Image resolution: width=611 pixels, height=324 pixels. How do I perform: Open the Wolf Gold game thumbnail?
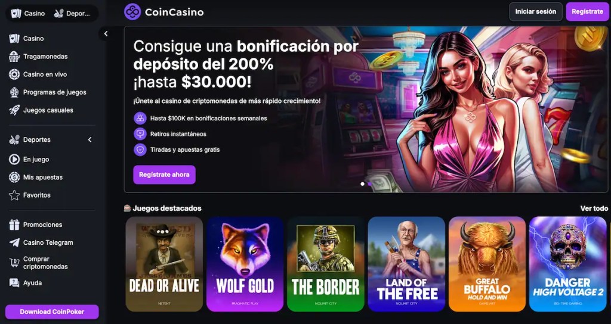click(245, 264)
